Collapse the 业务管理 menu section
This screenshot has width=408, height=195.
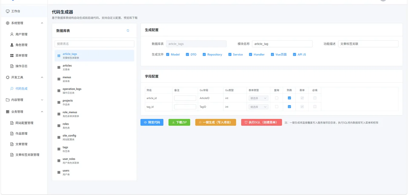coord(42,112)
